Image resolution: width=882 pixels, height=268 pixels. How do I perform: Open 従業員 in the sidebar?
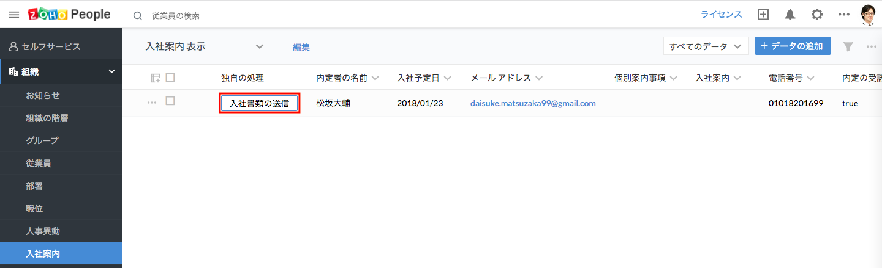point(38,163)
